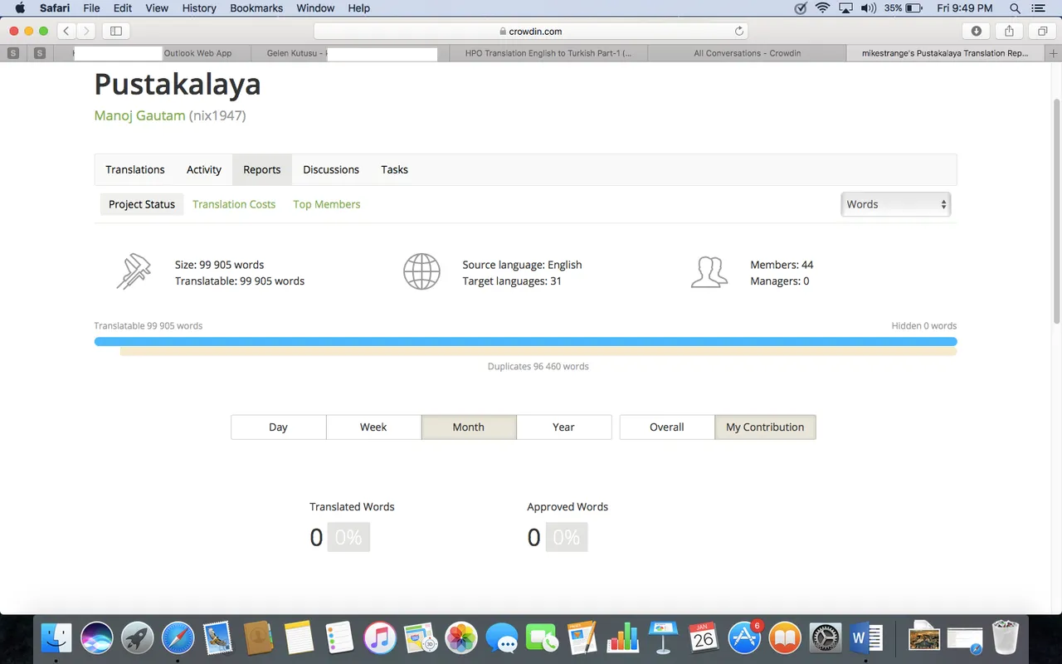1062x664 pixels.
Task: Switch to the Gelen Kutusu tab
Action: pyautogui.click(x=349, y=53)
